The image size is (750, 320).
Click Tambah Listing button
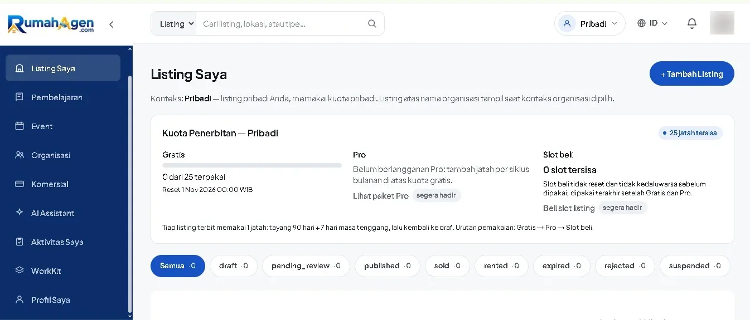tap(691, 73)
